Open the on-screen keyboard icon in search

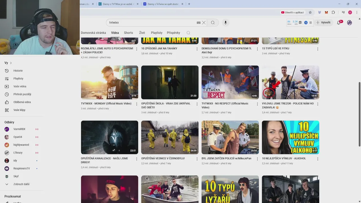point(199,23)
